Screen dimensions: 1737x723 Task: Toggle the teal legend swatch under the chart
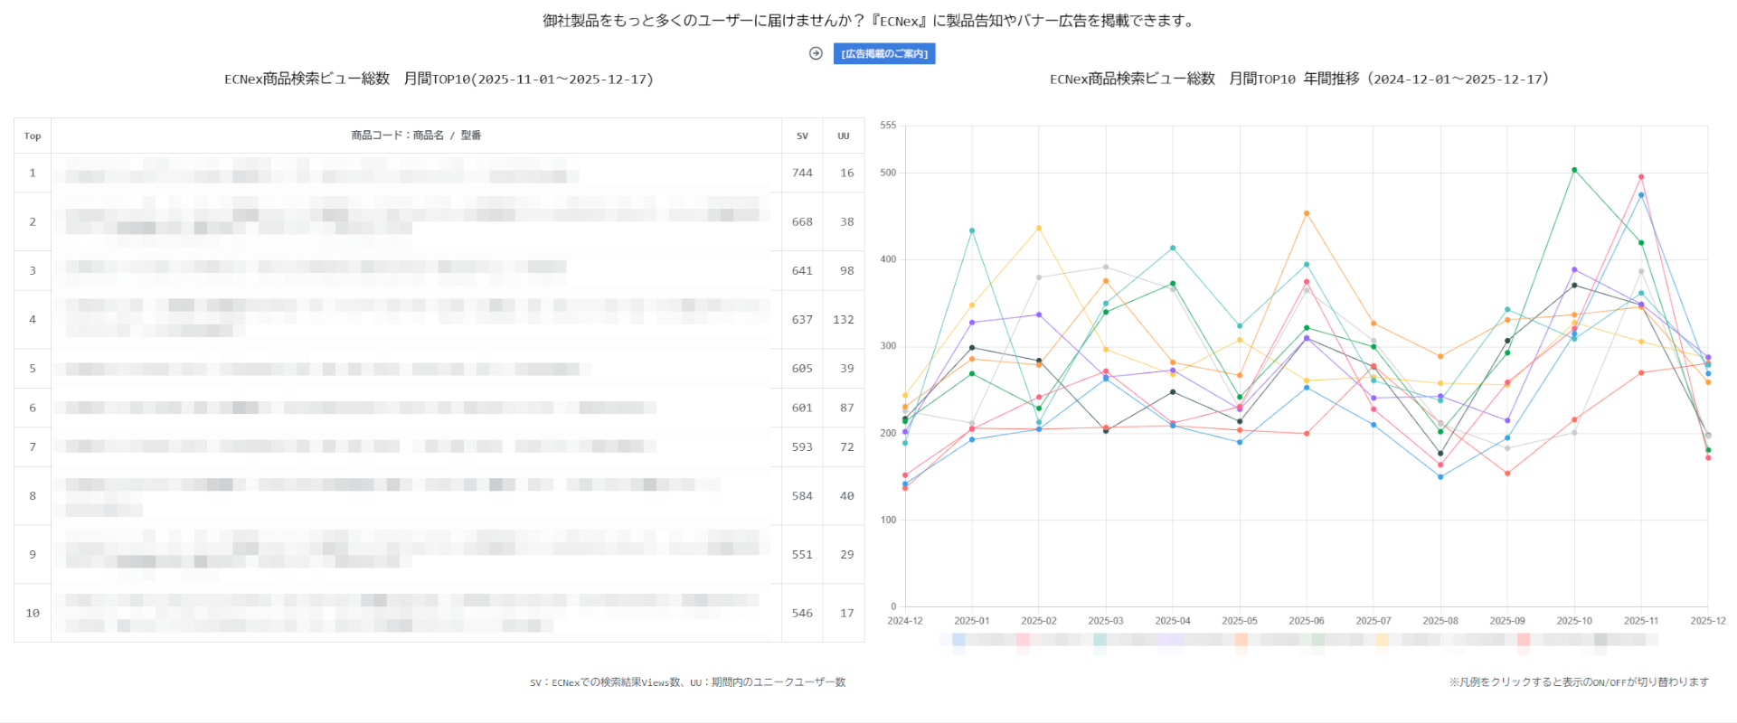pos(1100,640)
